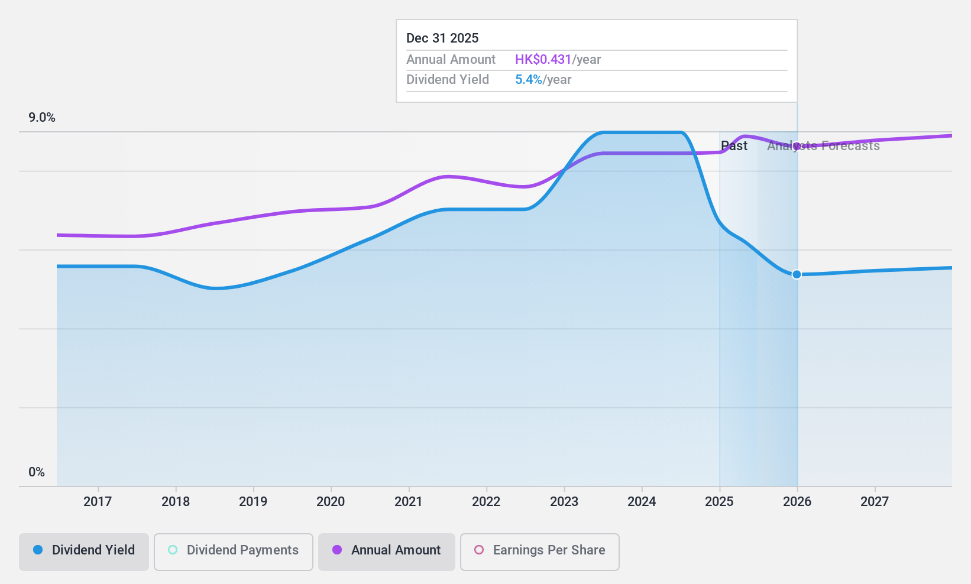Click the 5.4%/year value in tooltip
This screenshot has width=971, height=584.
click(x=543, y=79)
